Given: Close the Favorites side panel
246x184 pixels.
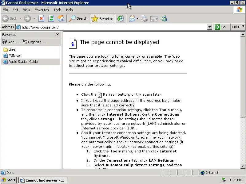Looking at the screenshot, I should 58,34.
